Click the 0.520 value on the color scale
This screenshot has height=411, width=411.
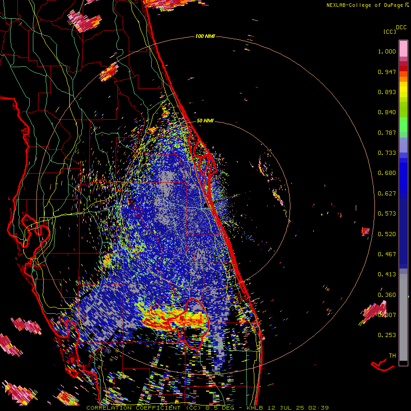[x=387, y=234]
